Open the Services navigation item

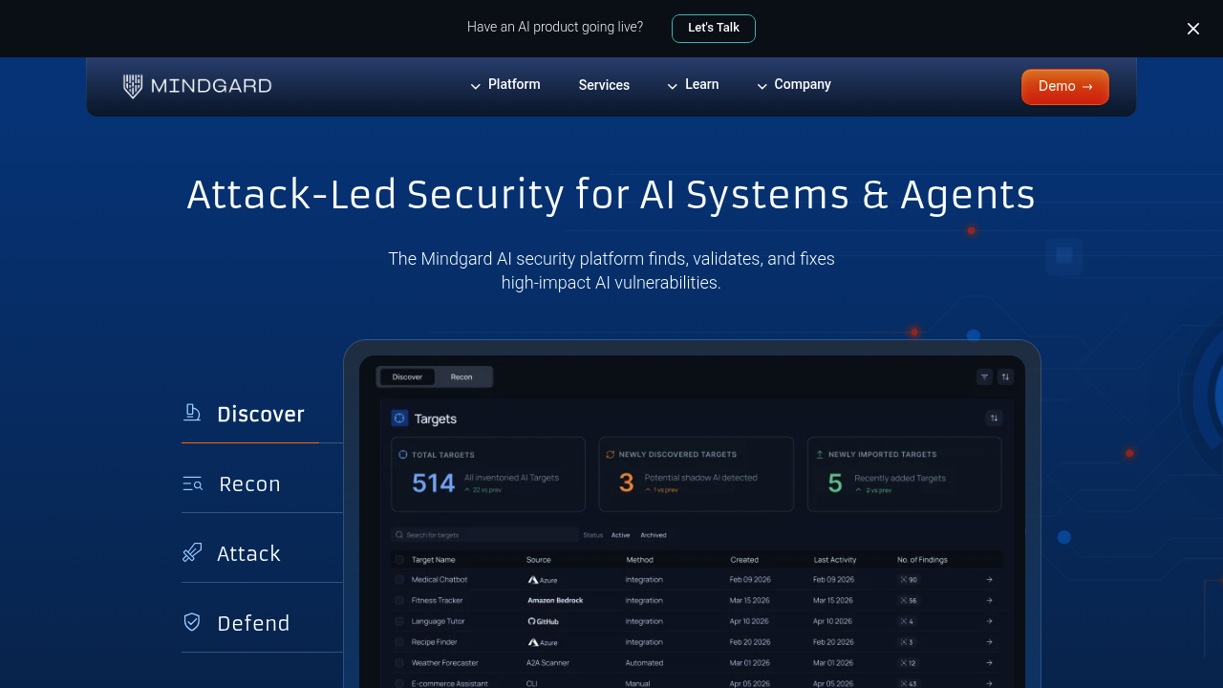[x=604, y=85]
